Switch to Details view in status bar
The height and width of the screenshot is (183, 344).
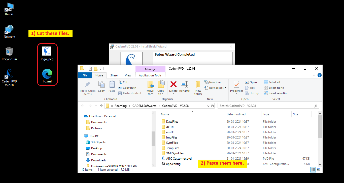click(313, 170)
